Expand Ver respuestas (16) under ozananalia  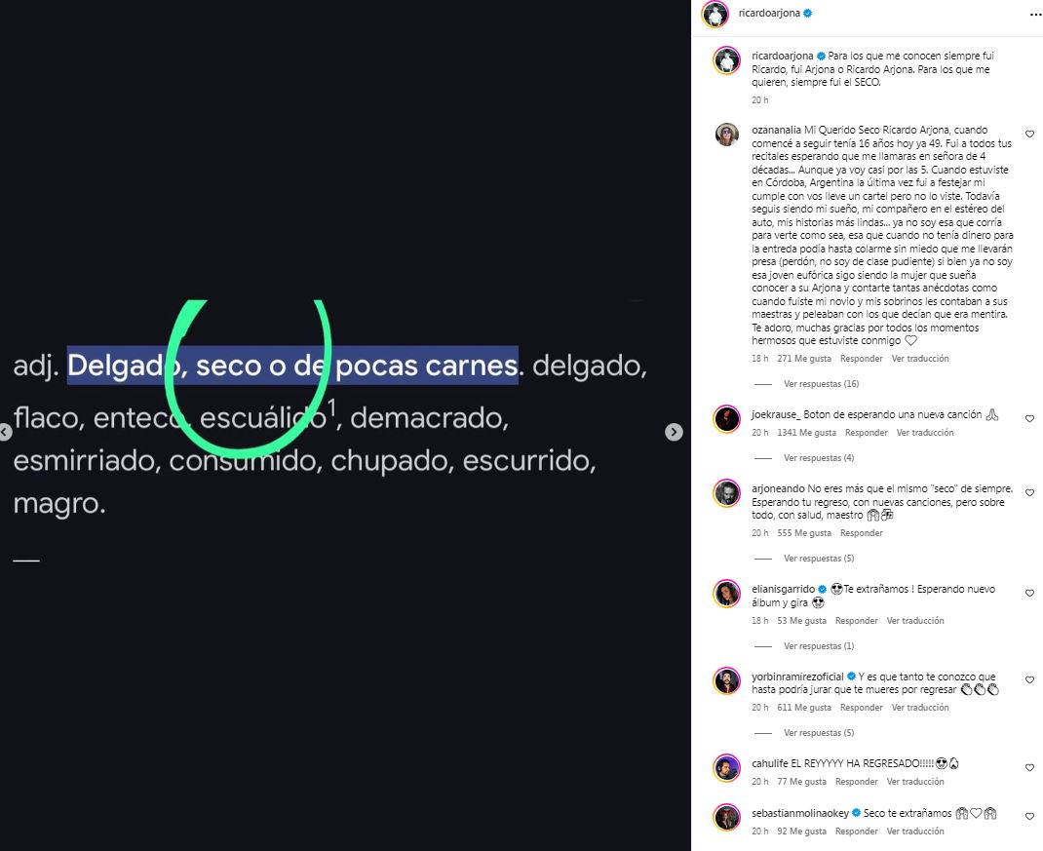pyautogui.click(x=821, y=384)
